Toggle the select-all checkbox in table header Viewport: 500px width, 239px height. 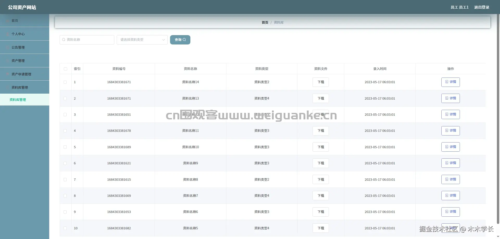point(65,69)
